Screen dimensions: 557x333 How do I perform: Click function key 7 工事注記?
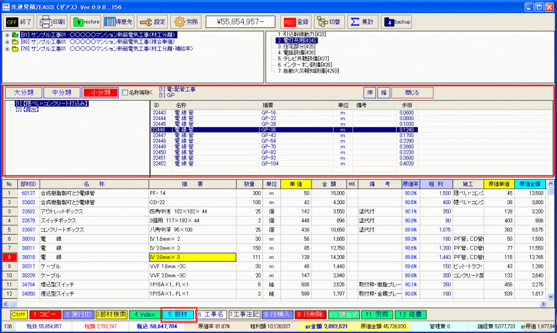[x=244, y=314]
